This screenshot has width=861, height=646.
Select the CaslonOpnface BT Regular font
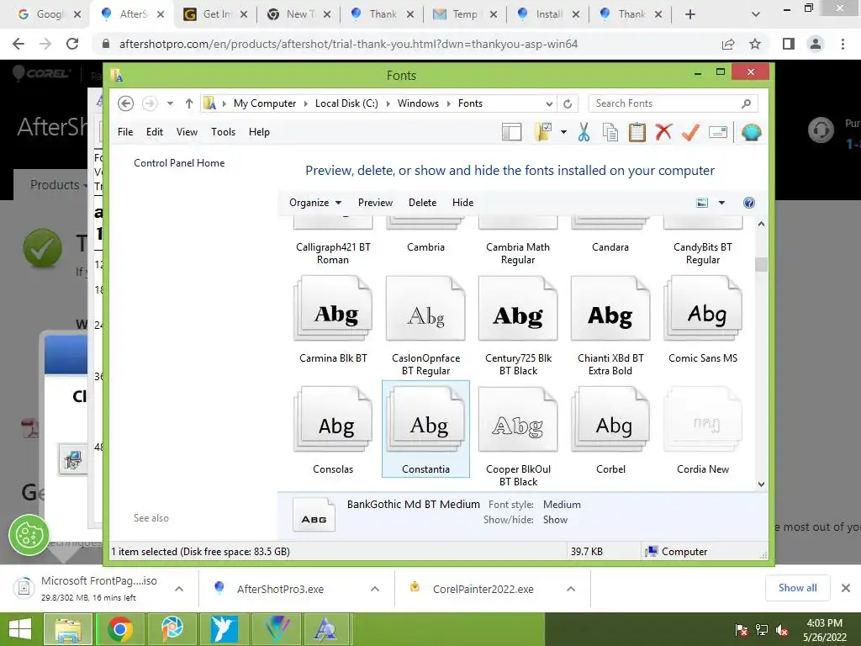click(425, 326)
